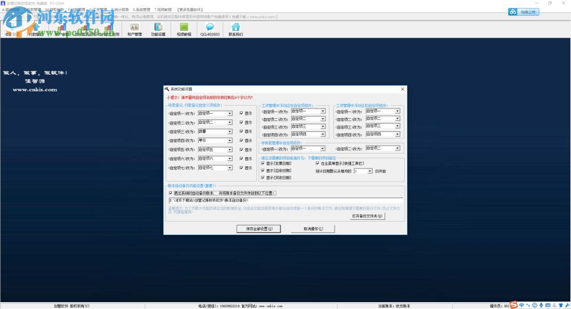Screen dimensions: 571x309
Task: Uncheck 显示 for 自定项一 in 收款登记 group
Action: click(x=242, y=113)
